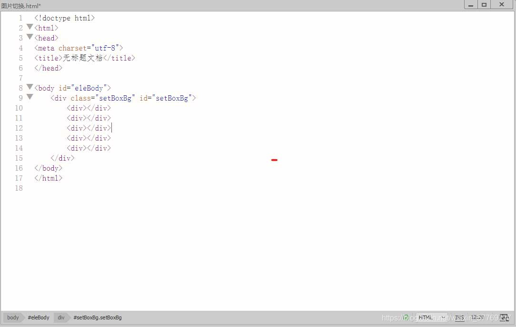The width and height of the screenshot is (516, 327).
Task: Collapse the html tag on line 2
Action: click(x=30, y=26)
